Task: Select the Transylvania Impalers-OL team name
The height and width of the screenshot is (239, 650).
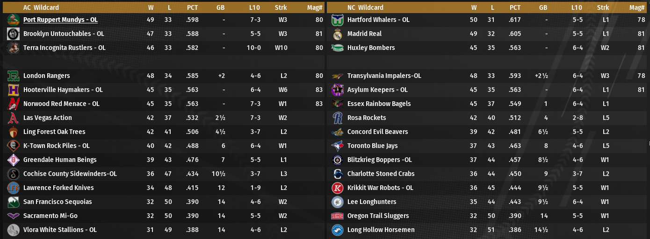Action: click(384, 76)
